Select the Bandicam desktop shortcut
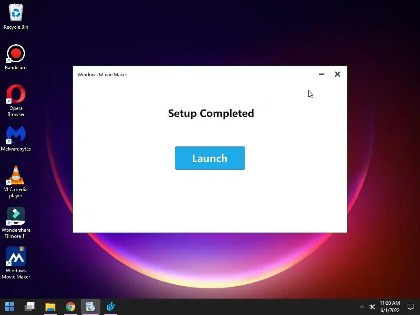Viewport: 420px width, 315px height. click(16, 57)
